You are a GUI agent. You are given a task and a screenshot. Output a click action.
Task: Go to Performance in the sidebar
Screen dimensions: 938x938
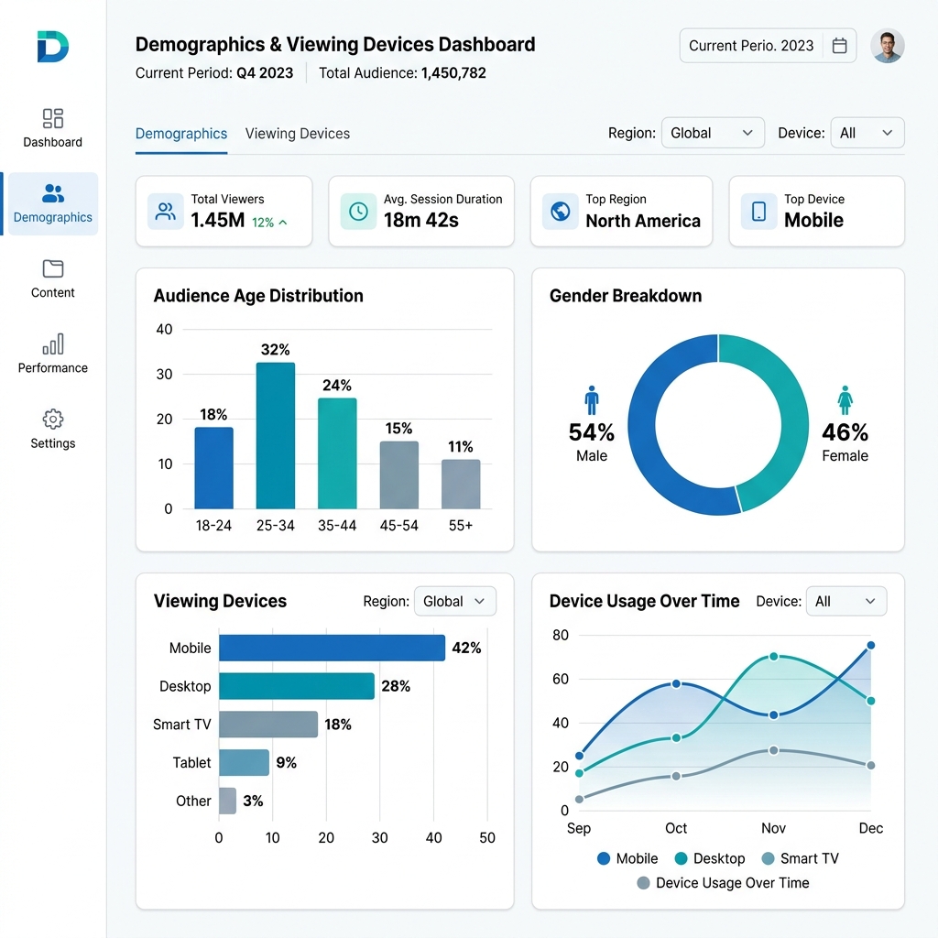pos(52,354)
